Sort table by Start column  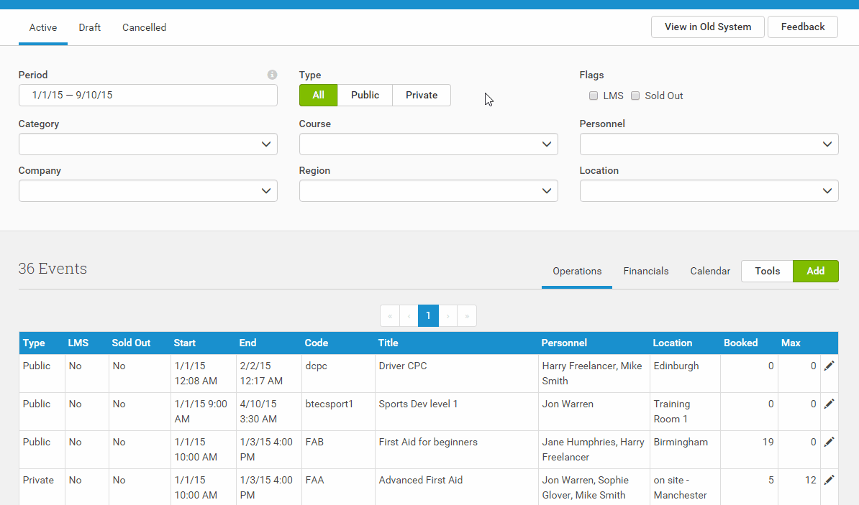click(185, 343)
